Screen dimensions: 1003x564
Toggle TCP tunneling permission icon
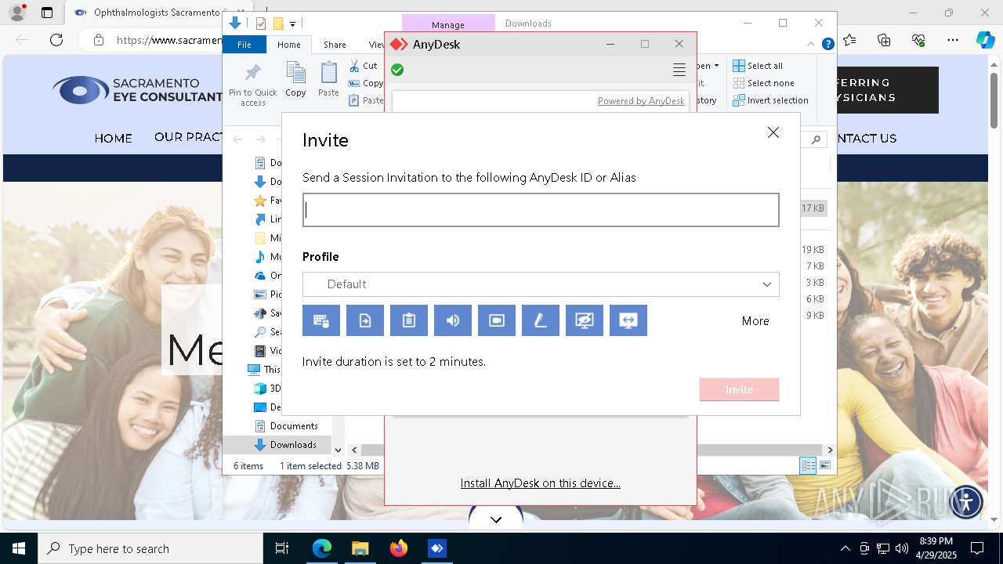(x=628, y=320)
